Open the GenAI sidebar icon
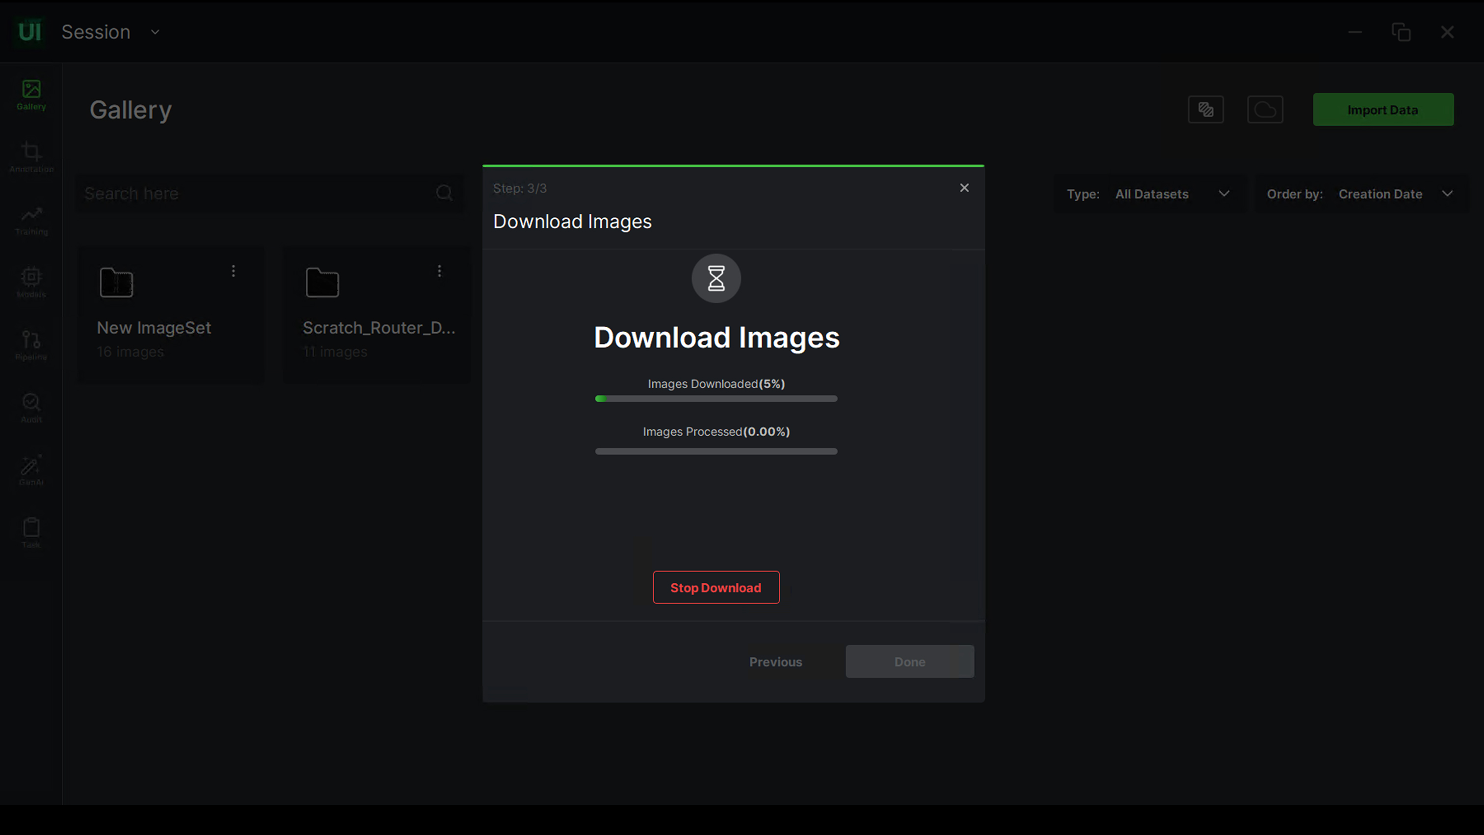This screenshot has width=1484, height=835. click(31, 470)
